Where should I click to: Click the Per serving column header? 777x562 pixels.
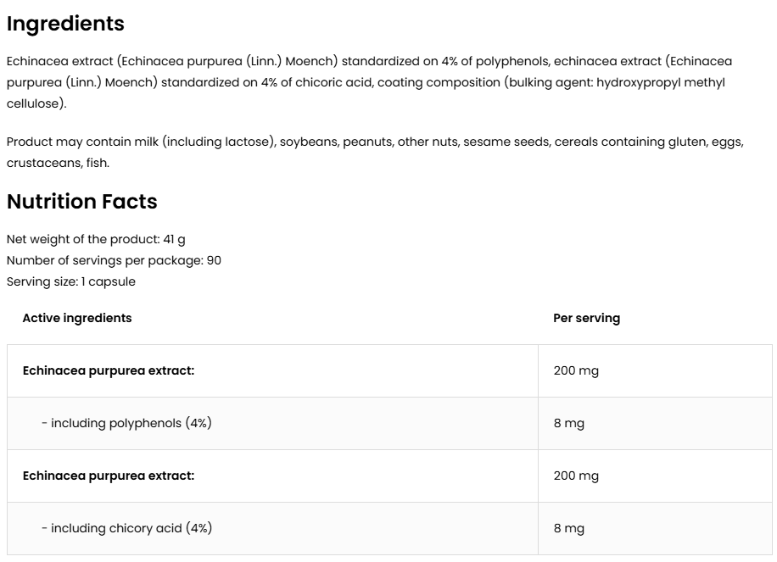(586, 318)
